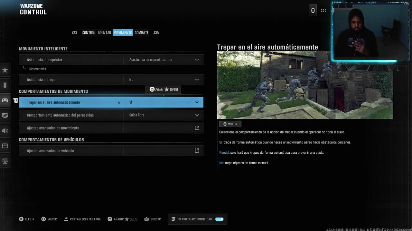412x231 pixels.
Task: Open the 'Caída libre' value box
Action: tap(164, 115)
